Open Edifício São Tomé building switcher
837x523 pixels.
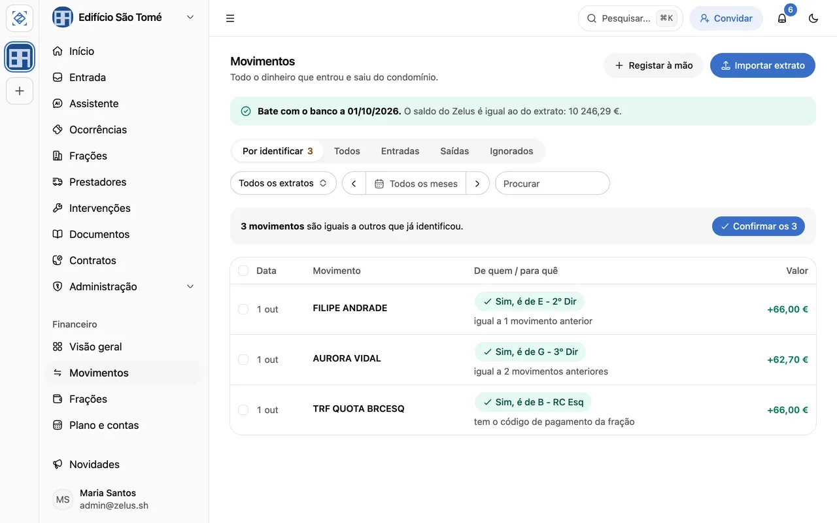coord(124,18)
